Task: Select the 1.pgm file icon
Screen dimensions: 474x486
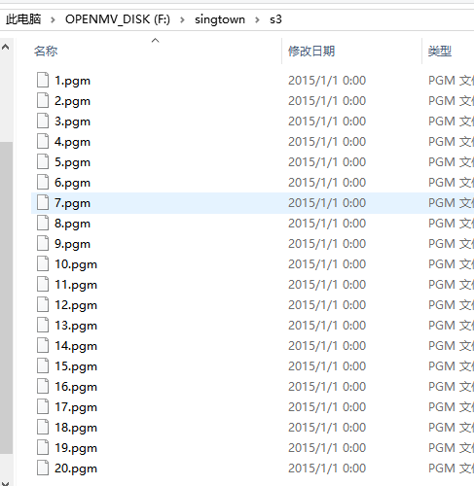Action: point(43,80)
